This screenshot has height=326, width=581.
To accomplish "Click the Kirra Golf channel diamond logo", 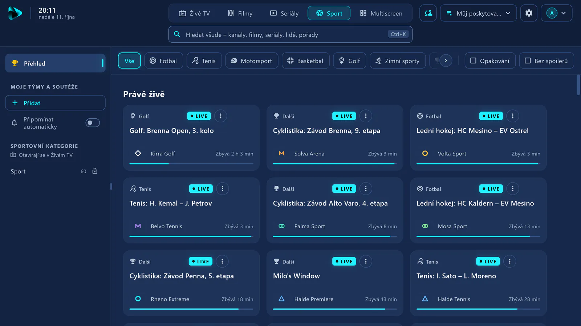I will pyautogui.click(x=138, y=154).
